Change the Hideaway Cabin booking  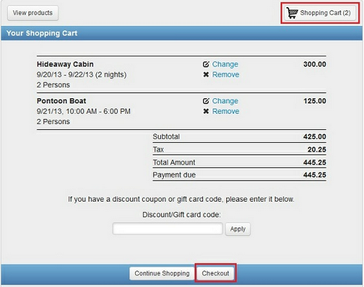[225, 65]
